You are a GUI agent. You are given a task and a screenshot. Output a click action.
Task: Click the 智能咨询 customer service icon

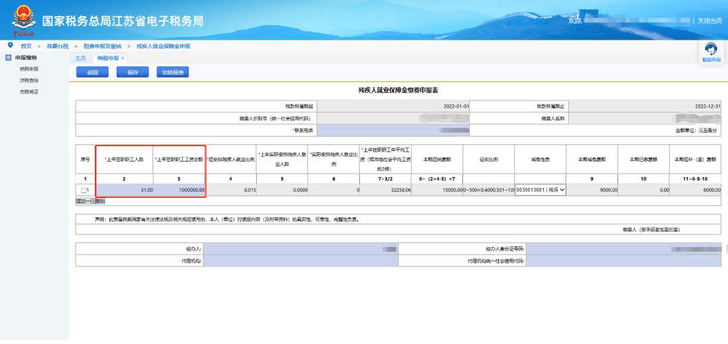710,50
